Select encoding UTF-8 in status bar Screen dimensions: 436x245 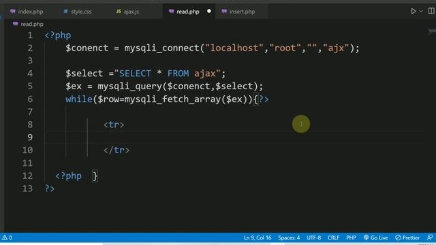pos(313,238)
